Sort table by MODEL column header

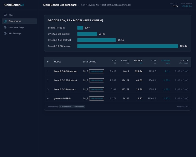57,62
